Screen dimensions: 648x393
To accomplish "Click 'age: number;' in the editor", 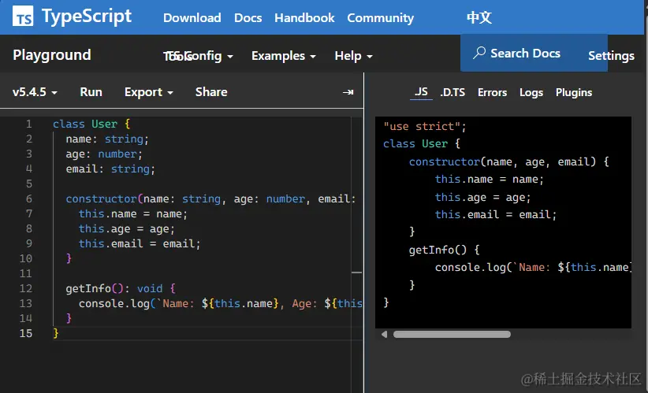I will pos(104,154).
